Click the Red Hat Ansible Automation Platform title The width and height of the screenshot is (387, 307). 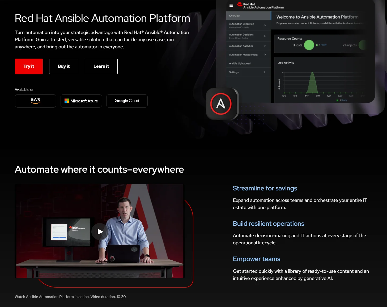pos(103,18)
